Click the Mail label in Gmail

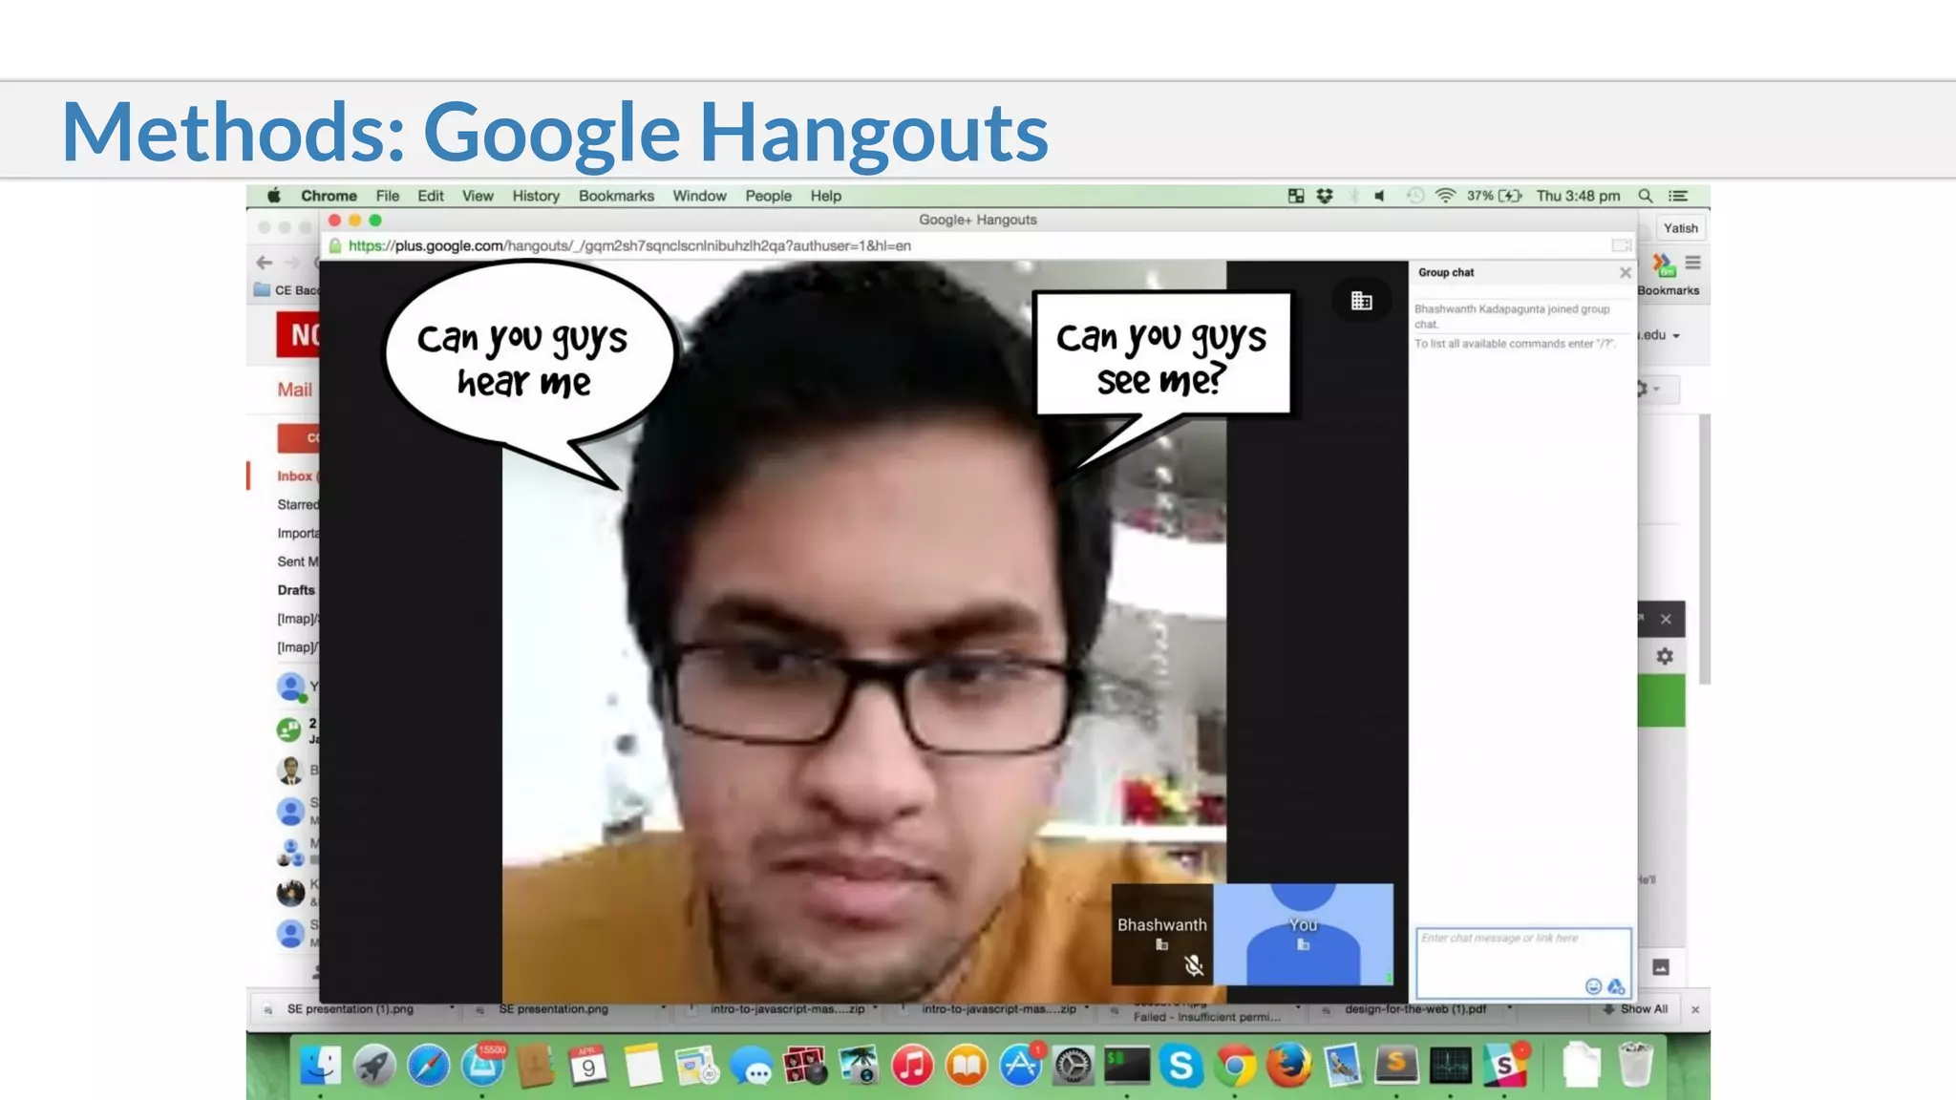[x=294, y=390]
